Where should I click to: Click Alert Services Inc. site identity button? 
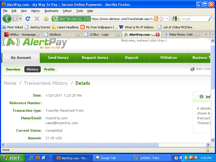tap(71, 19)
